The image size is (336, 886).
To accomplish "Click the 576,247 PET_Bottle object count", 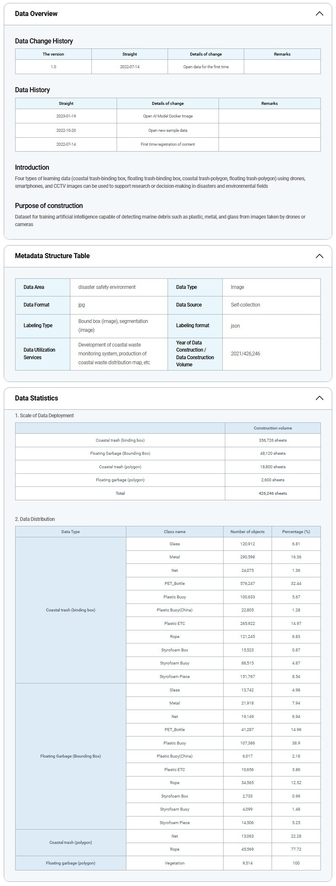I will pos(248,584).
